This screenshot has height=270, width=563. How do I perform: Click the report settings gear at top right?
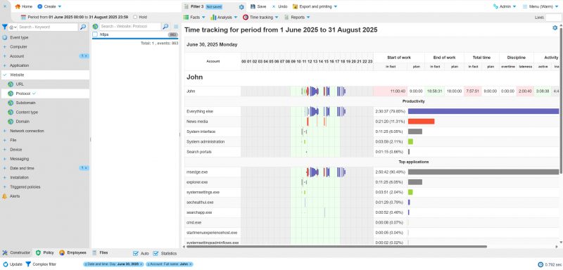pos(555,27)
